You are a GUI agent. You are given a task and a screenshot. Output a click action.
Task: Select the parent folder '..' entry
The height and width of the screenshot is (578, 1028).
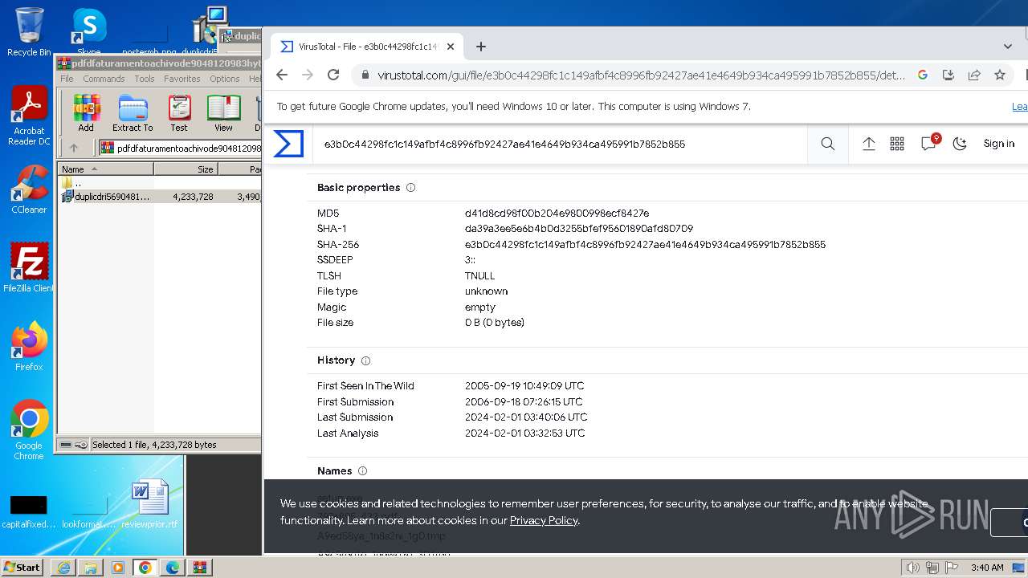pos(72,183)
